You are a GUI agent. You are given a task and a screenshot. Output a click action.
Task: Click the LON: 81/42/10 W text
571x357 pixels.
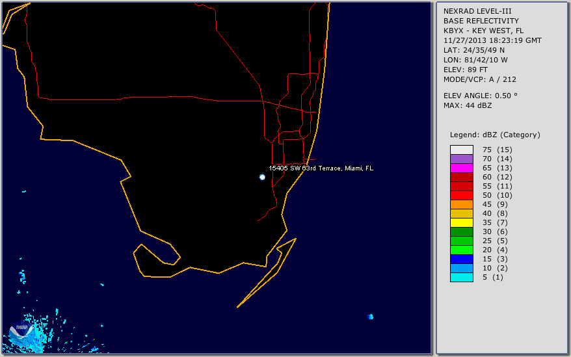point(475,60)
